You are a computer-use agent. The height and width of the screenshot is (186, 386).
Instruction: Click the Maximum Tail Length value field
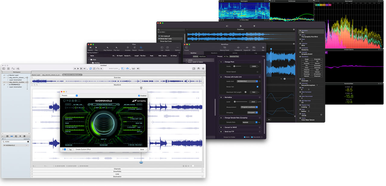(253, 92)
